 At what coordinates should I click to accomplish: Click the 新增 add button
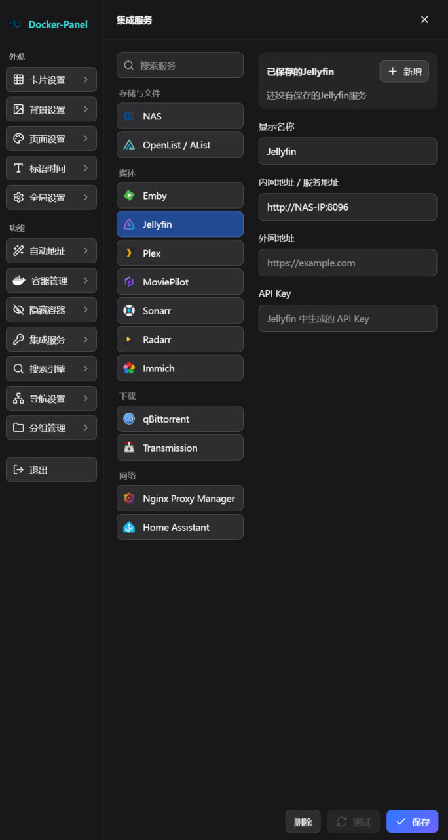pyautogui.click(x=404, y=72)
